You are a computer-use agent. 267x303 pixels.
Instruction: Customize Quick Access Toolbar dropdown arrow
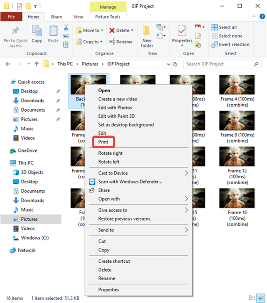click(x=35, y=7)
